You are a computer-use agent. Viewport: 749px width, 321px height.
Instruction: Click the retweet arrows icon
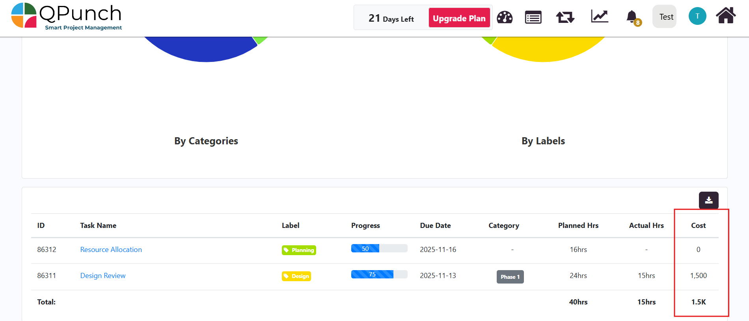(565, 17)
